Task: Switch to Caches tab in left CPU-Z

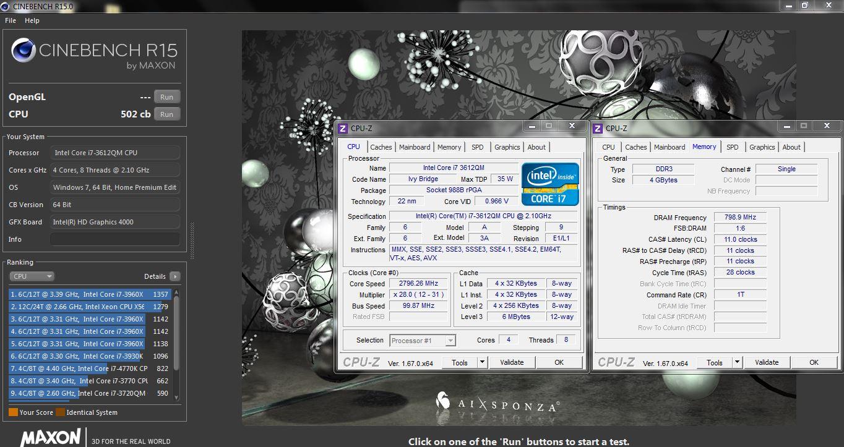Action: 381,147
